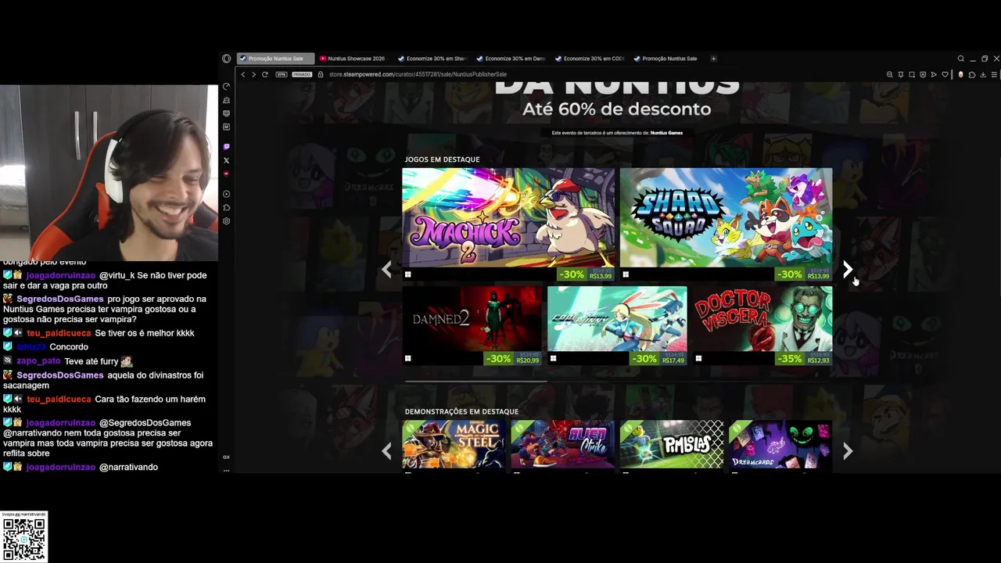Show next featured games with the right arrow
The width and height of the screenshot is (1001, 563).
848,269
